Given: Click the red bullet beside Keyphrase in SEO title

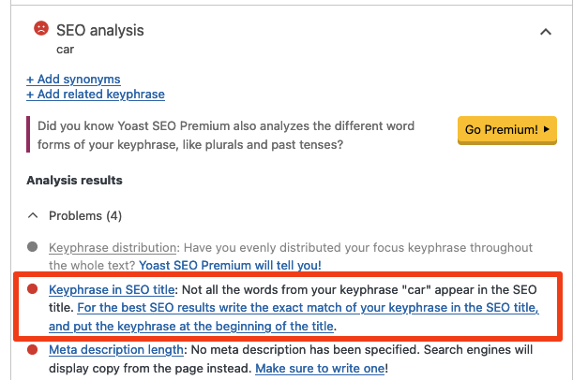Looking at the screenshot, I should point(32,291).
